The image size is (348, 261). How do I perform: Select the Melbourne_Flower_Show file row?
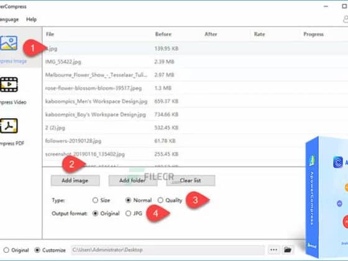click(x=195, y=75)
